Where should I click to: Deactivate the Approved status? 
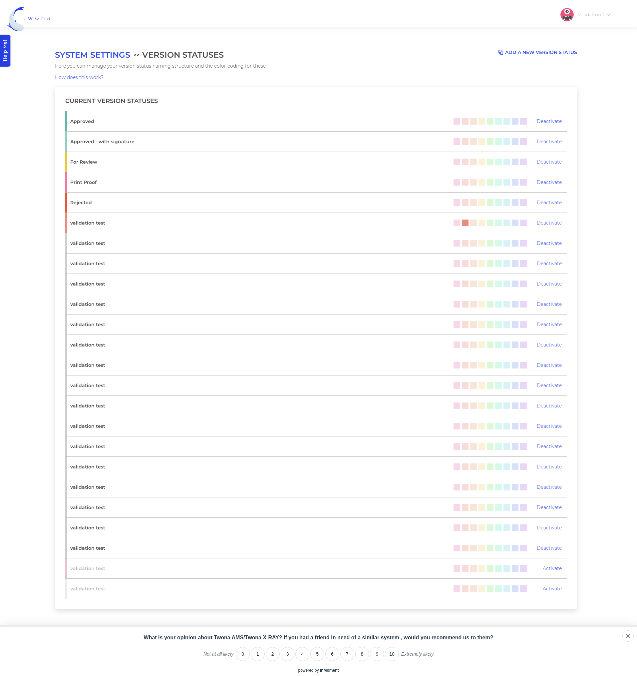(549, 121)
